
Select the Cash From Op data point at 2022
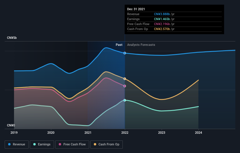coord(125,79)
